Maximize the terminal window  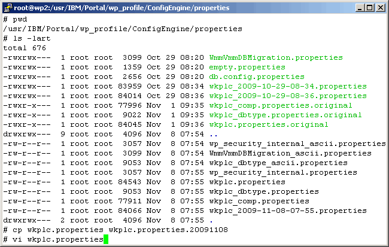tap(369, 7)
